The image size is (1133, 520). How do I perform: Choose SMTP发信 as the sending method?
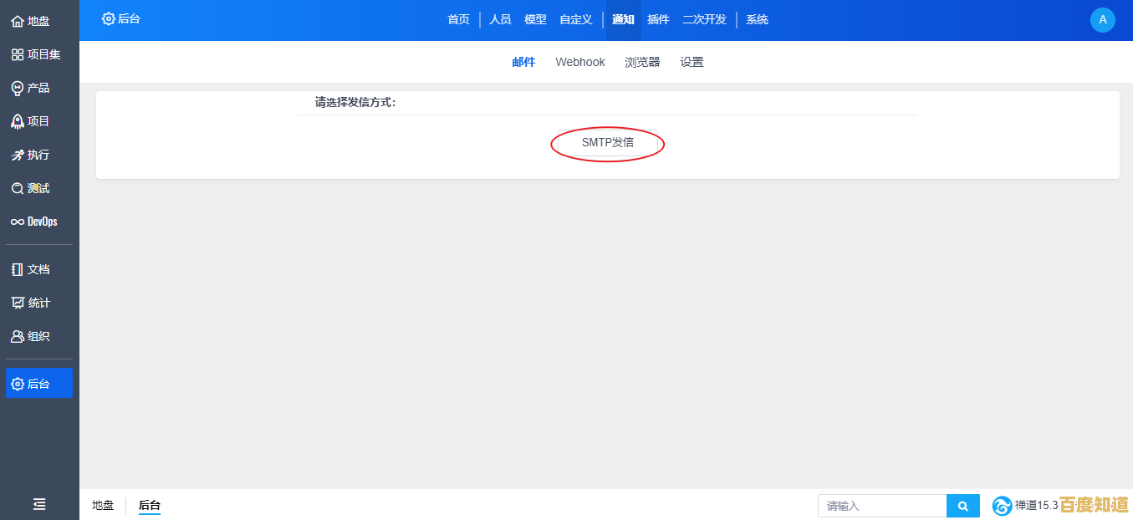coord(607,143)
